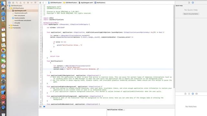Click the editor vertical scrollbar
The height and width of the screenshot is (116, 207).
click(x=174, y=47)
